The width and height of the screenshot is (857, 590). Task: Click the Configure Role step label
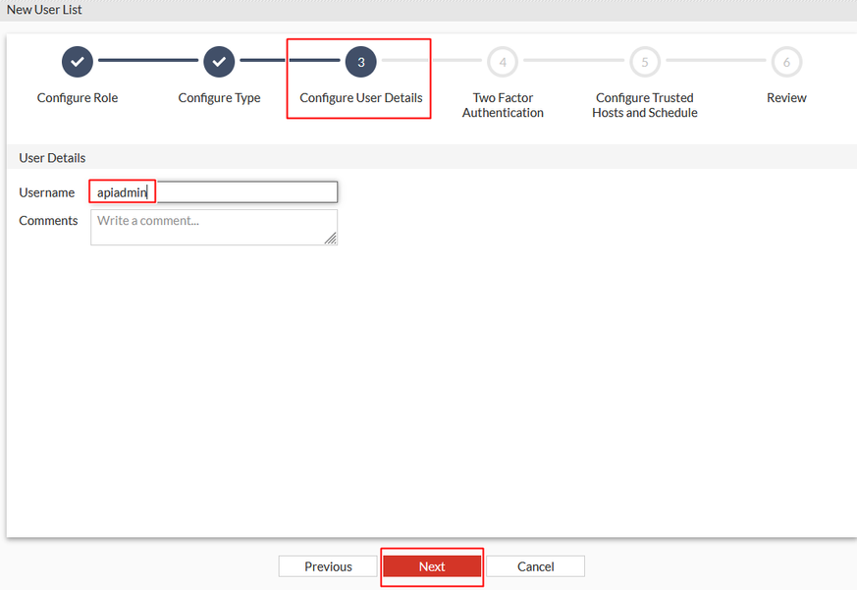pyautogui.click(x=78, y=98)
